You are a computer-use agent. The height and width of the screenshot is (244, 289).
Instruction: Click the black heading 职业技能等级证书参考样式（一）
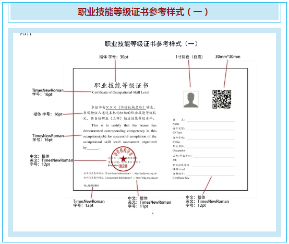tap(151, 44)
